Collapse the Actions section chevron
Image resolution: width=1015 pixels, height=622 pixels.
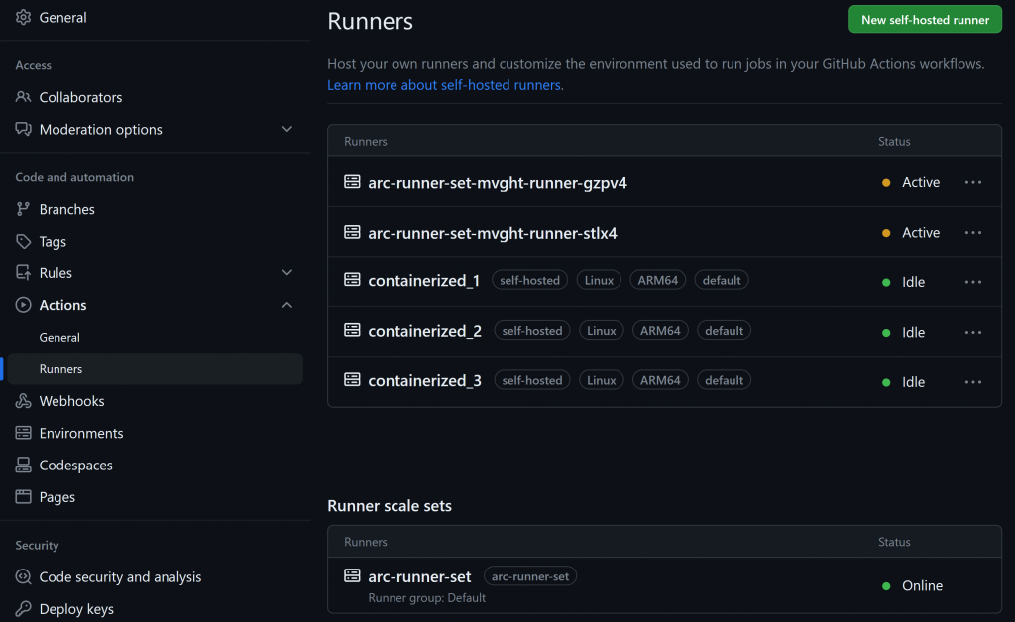point(287,305)
